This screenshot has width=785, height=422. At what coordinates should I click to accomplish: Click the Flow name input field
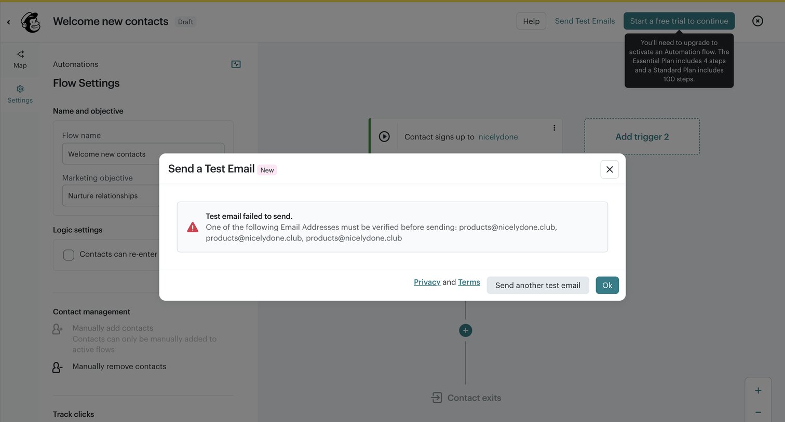[143, 154]
